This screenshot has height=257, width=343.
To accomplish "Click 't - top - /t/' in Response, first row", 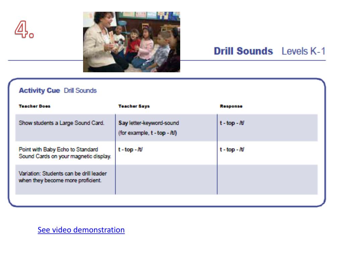I will click(232, 123).
